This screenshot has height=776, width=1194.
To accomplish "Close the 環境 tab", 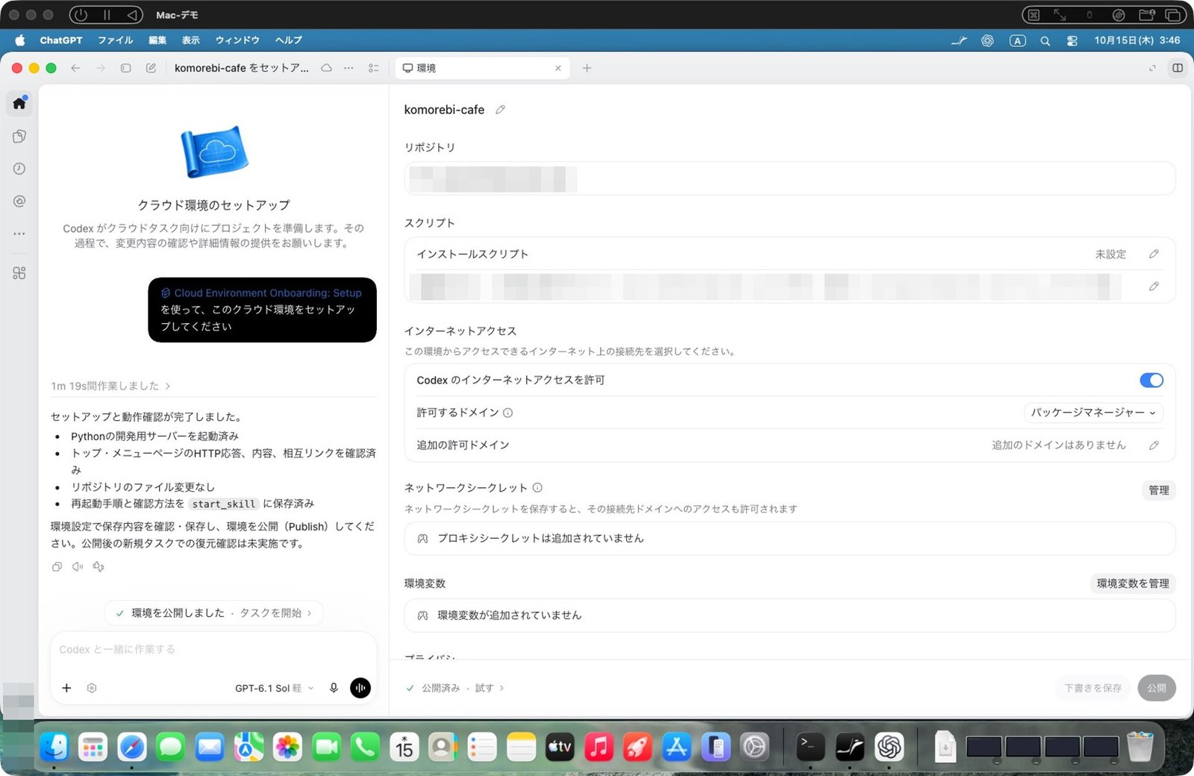I will point(557,68).
